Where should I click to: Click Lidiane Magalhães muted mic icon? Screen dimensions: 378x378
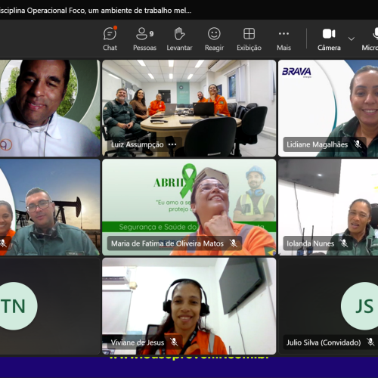[x=358, y=144]
